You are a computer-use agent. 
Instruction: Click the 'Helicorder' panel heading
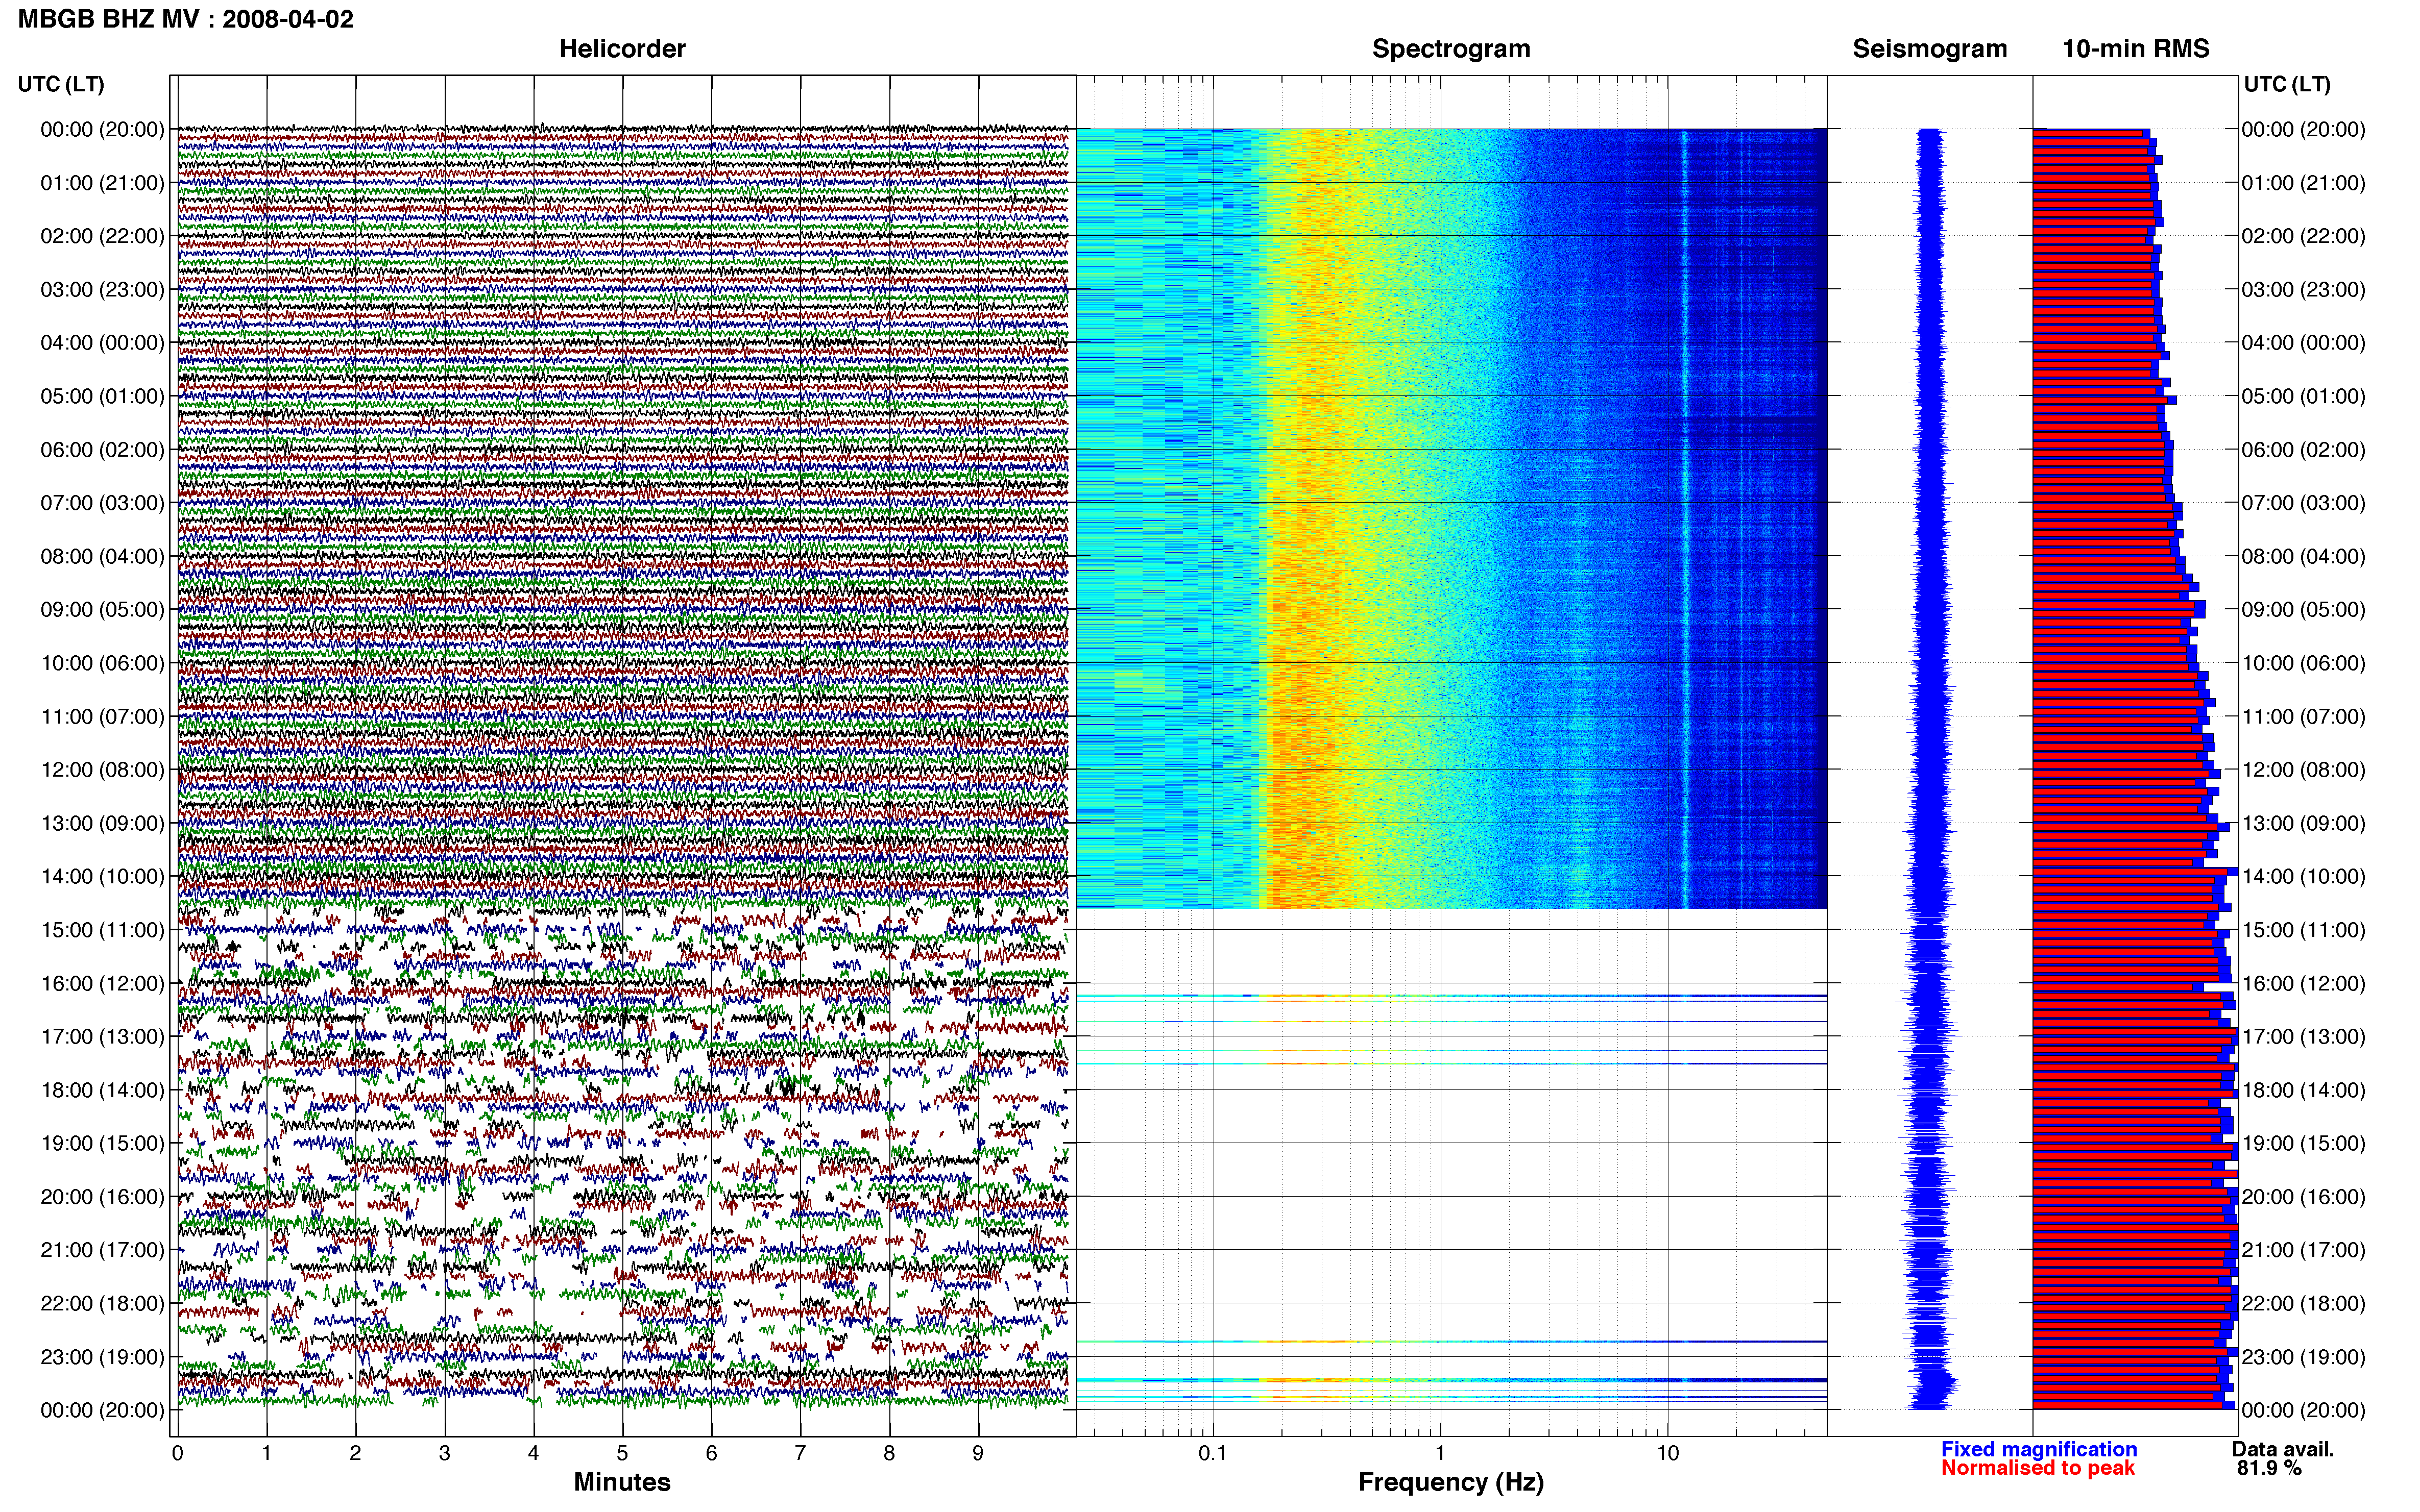(621, 49)
